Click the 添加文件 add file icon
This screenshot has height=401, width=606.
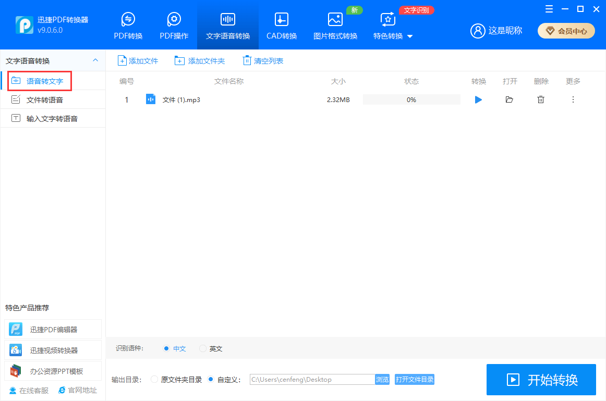point(122,61)
